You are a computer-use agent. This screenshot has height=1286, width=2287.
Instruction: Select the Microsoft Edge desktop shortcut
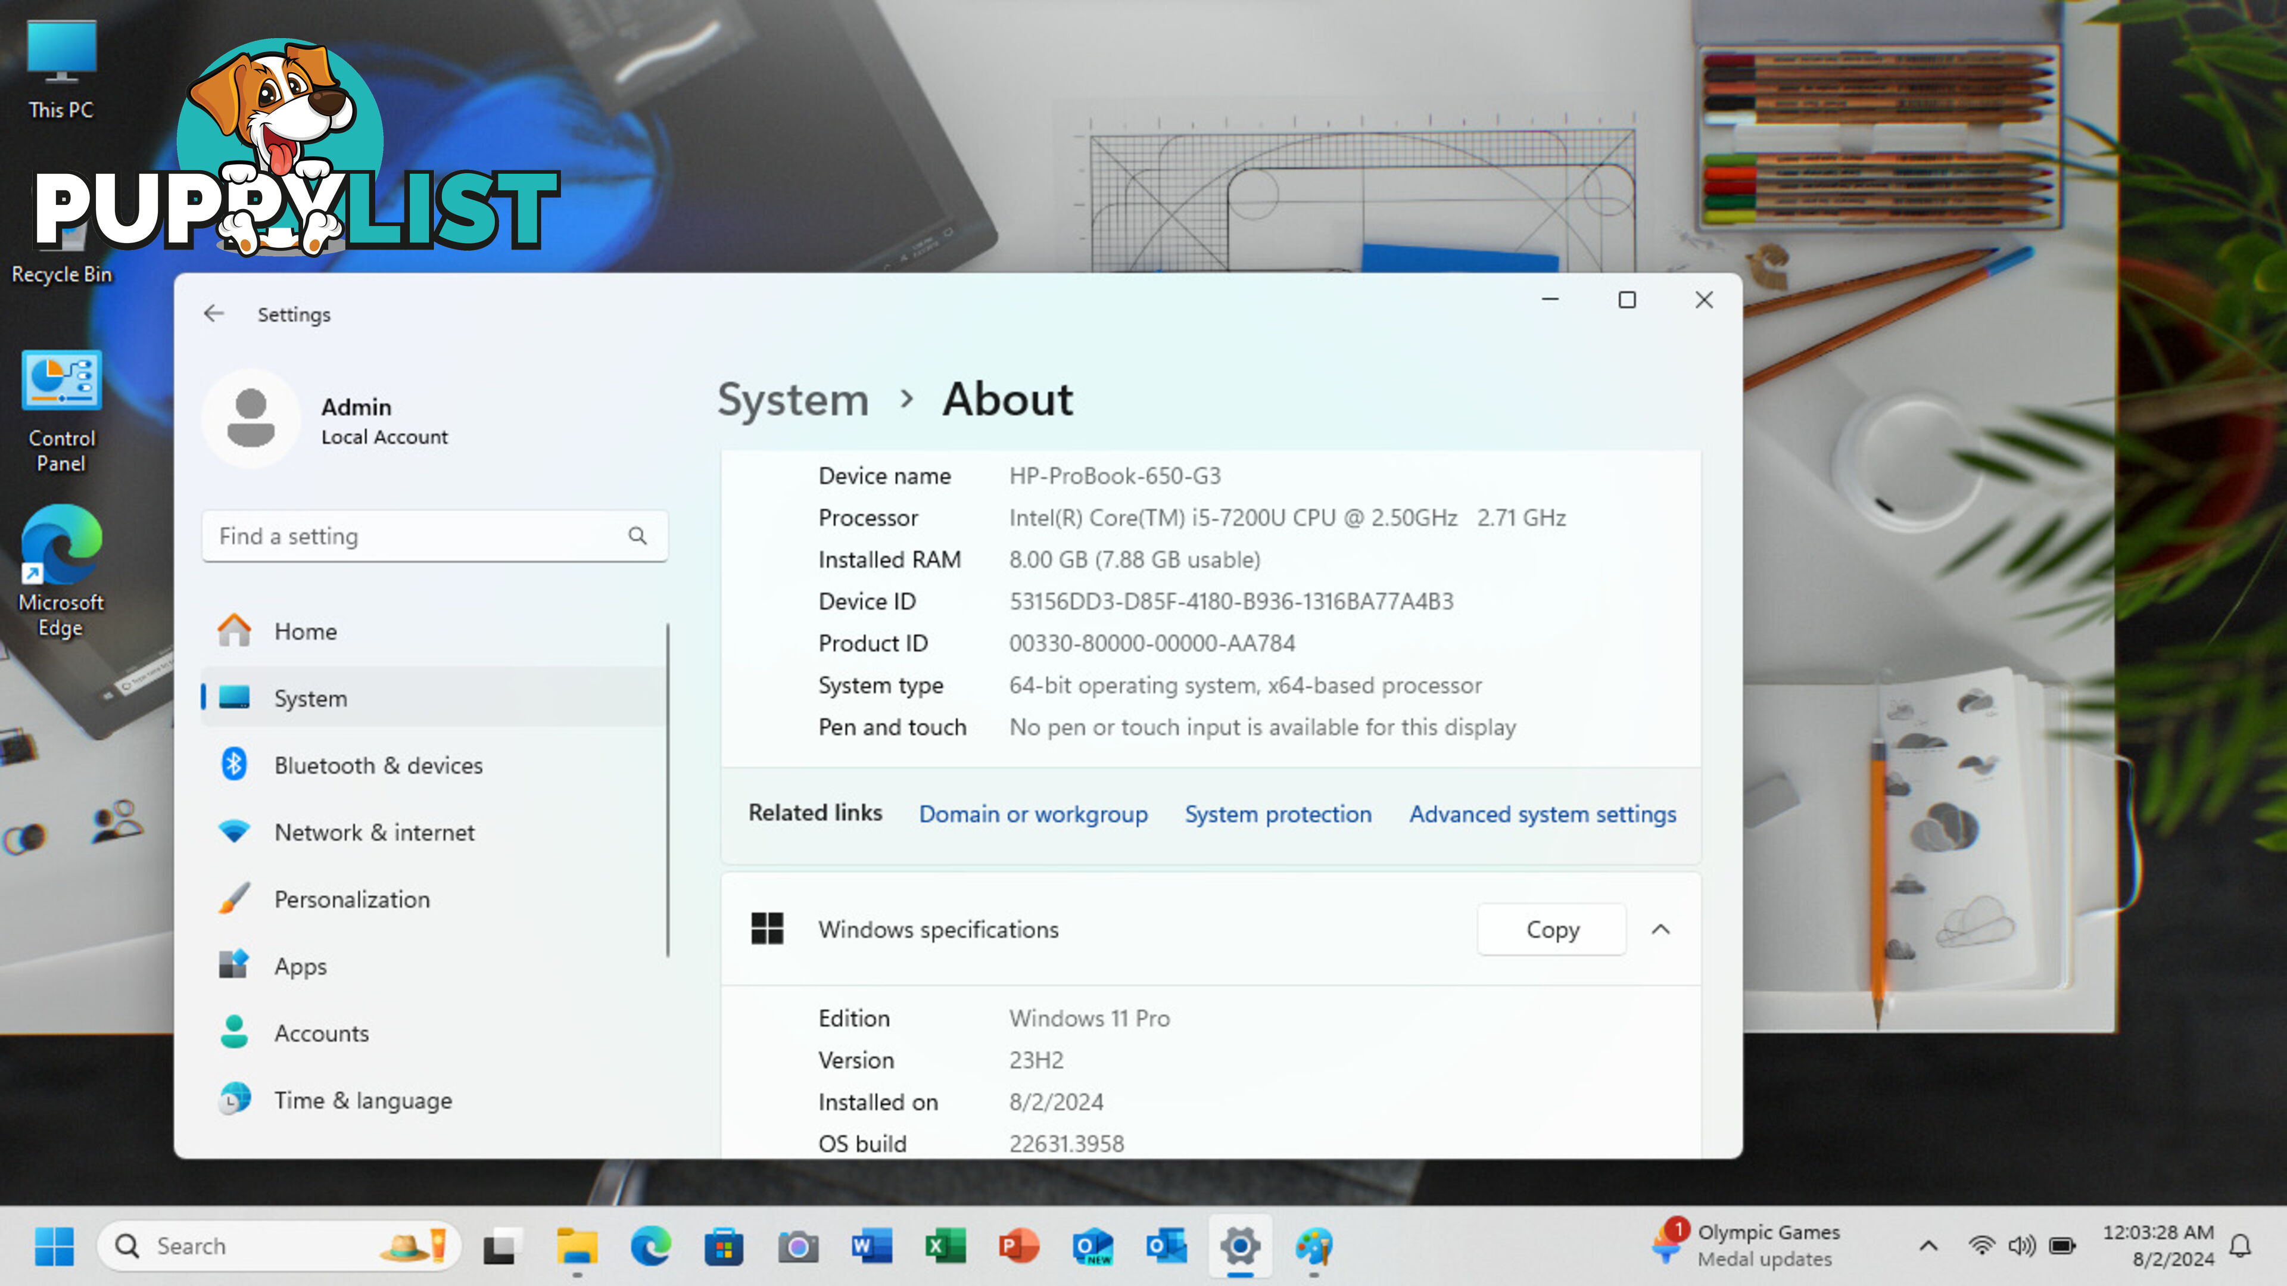point(61,570)
